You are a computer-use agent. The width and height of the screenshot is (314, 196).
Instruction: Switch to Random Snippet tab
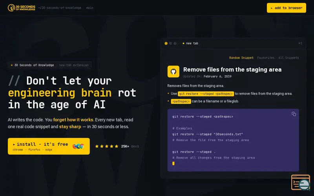point(241,58)
